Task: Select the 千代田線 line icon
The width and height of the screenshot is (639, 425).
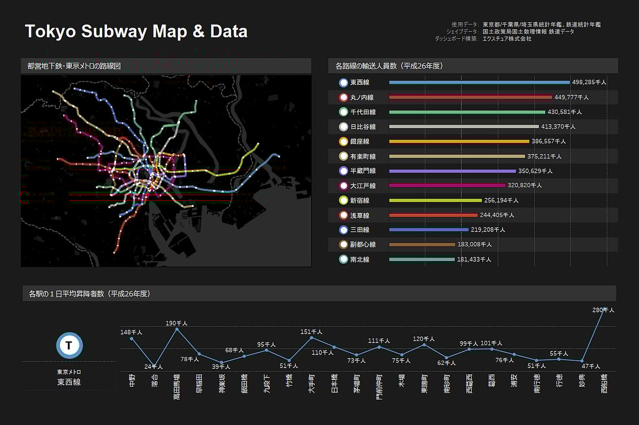Action: [x=343, y=112]
